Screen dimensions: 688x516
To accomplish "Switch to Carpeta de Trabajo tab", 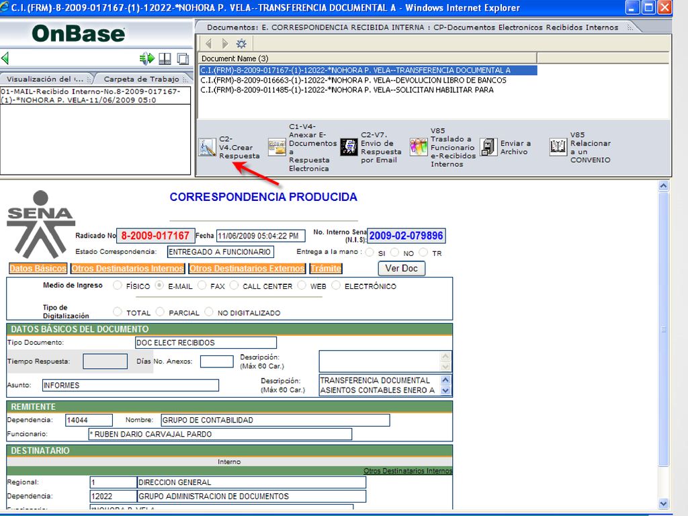I will click(x=142, y=79).
